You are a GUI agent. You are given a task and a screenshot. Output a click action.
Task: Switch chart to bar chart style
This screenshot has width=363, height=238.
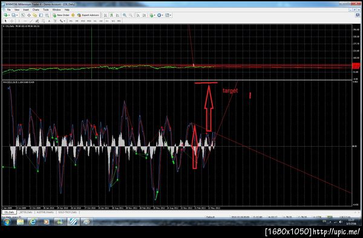tap(105, 15)
